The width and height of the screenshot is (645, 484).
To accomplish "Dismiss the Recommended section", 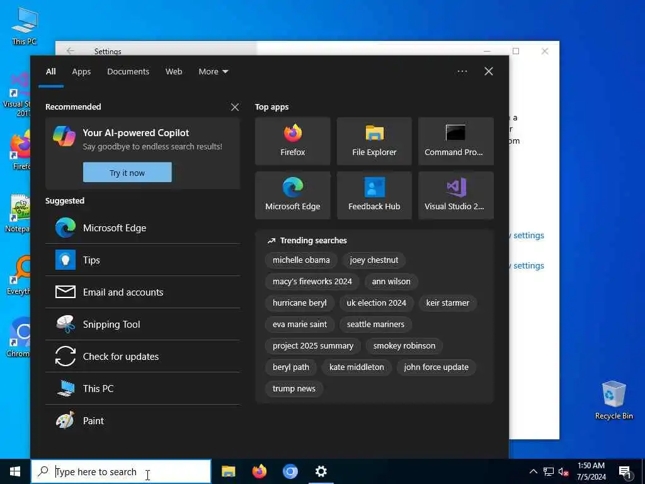I will (235, 107).
